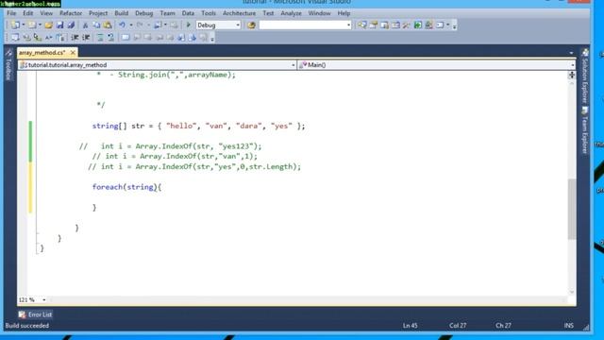Toggle a bookmark on current line
The height and width of the screenshot is (340, 604).
coord(126,38)
